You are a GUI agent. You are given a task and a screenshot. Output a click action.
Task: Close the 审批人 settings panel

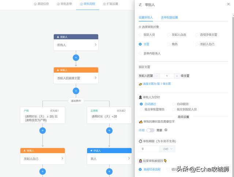click(229, 4)
